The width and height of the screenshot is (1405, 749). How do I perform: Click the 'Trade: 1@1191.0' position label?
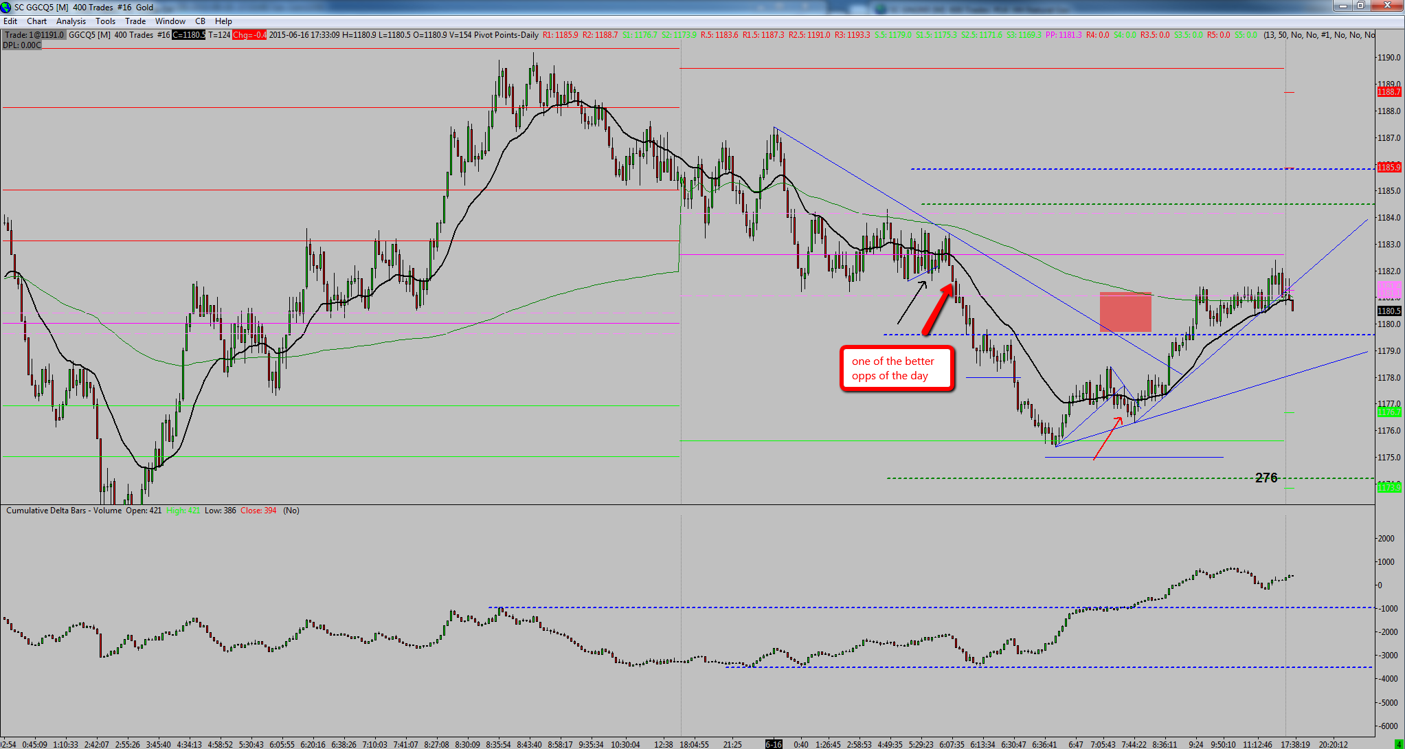pos(35,35)
